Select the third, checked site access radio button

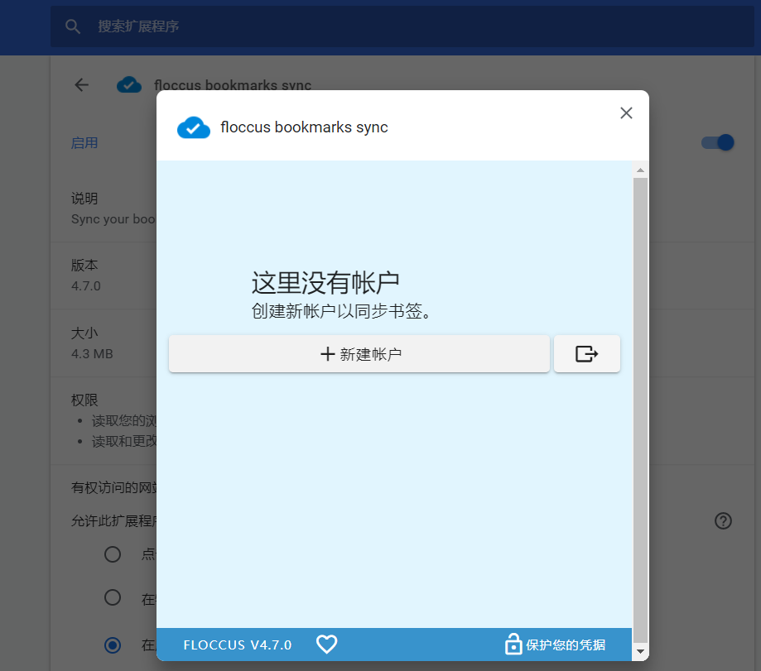coord(113,645)
